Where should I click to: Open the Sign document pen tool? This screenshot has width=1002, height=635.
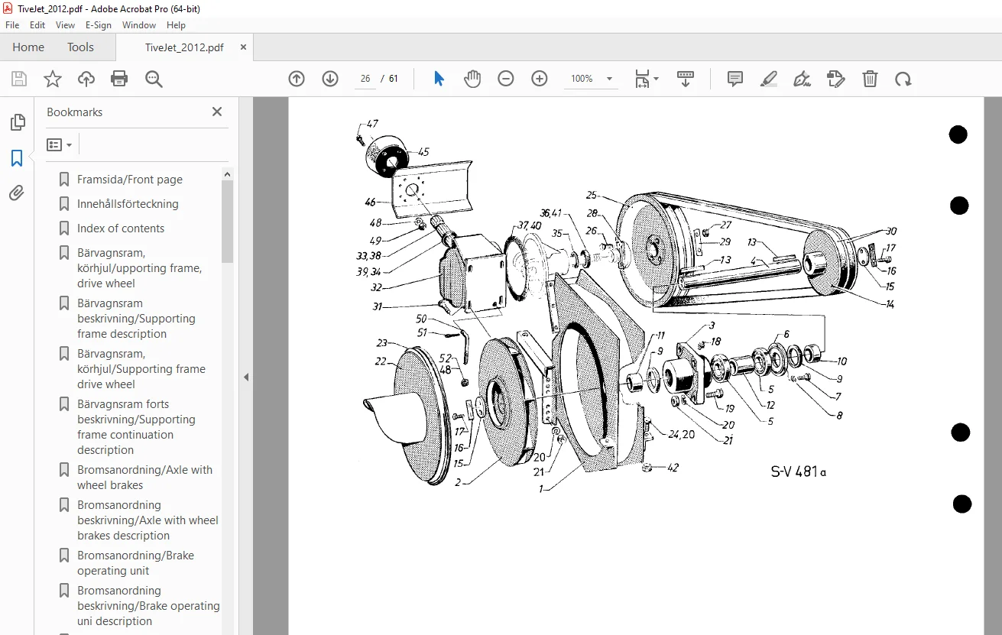click(x=803, y=79)
